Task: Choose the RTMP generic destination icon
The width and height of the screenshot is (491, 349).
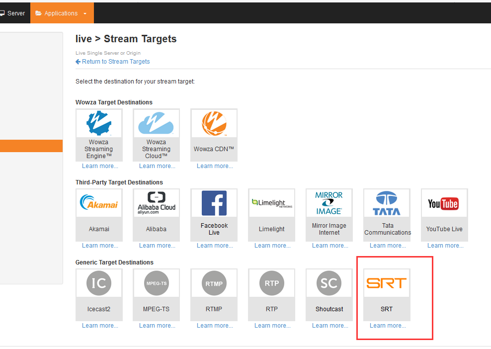Action: pyautogui.click(x=214, y=283)
